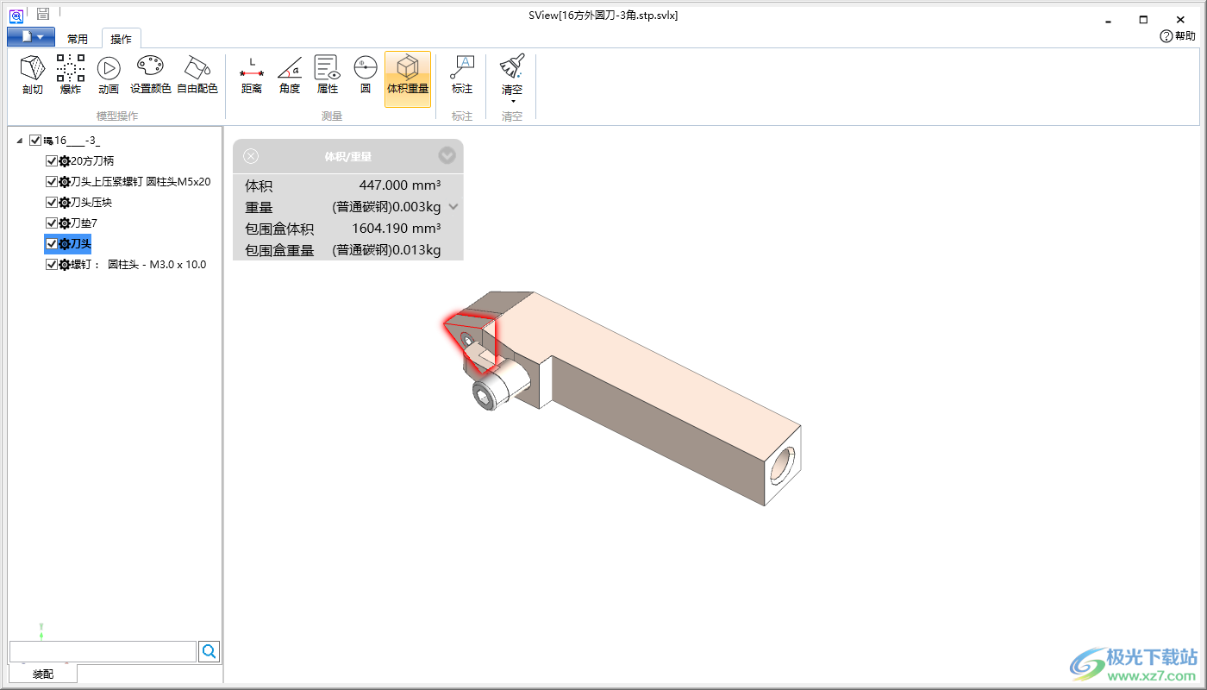Select highlighted tree item 刀头
1207x690 pixels.
(81, 243)
